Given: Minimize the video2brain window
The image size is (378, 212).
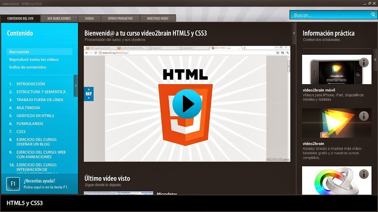Looking at the screenshot, I should (x=365, y=3).
